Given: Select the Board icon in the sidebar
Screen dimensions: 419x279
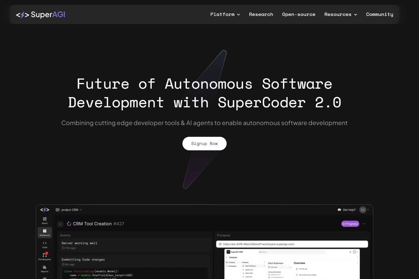Looking at the screenshot, I should coord(44,219).
